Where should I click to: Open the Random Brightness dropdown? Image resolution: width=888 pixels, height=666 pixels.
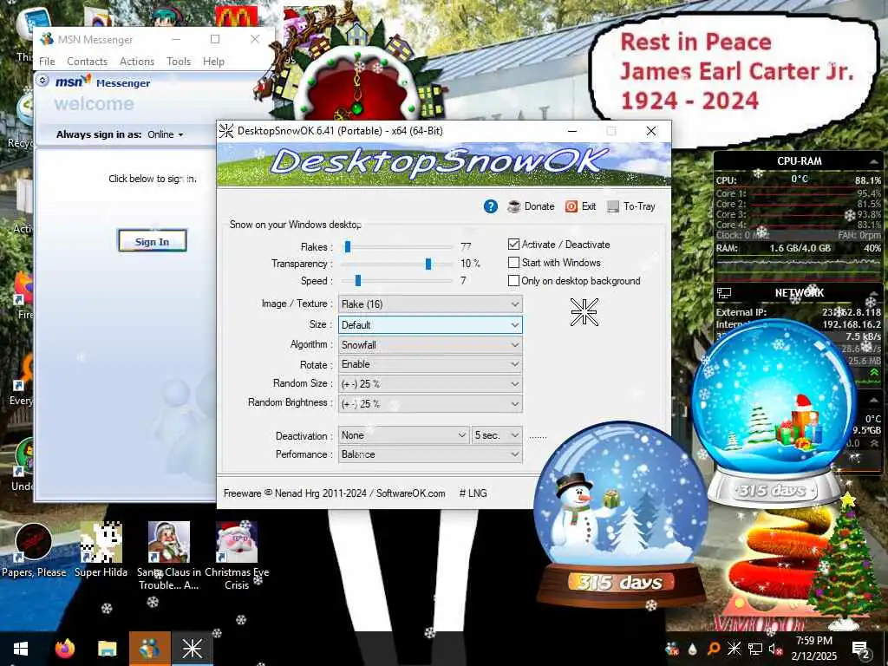pyautogui.click(x=430, y=403)
